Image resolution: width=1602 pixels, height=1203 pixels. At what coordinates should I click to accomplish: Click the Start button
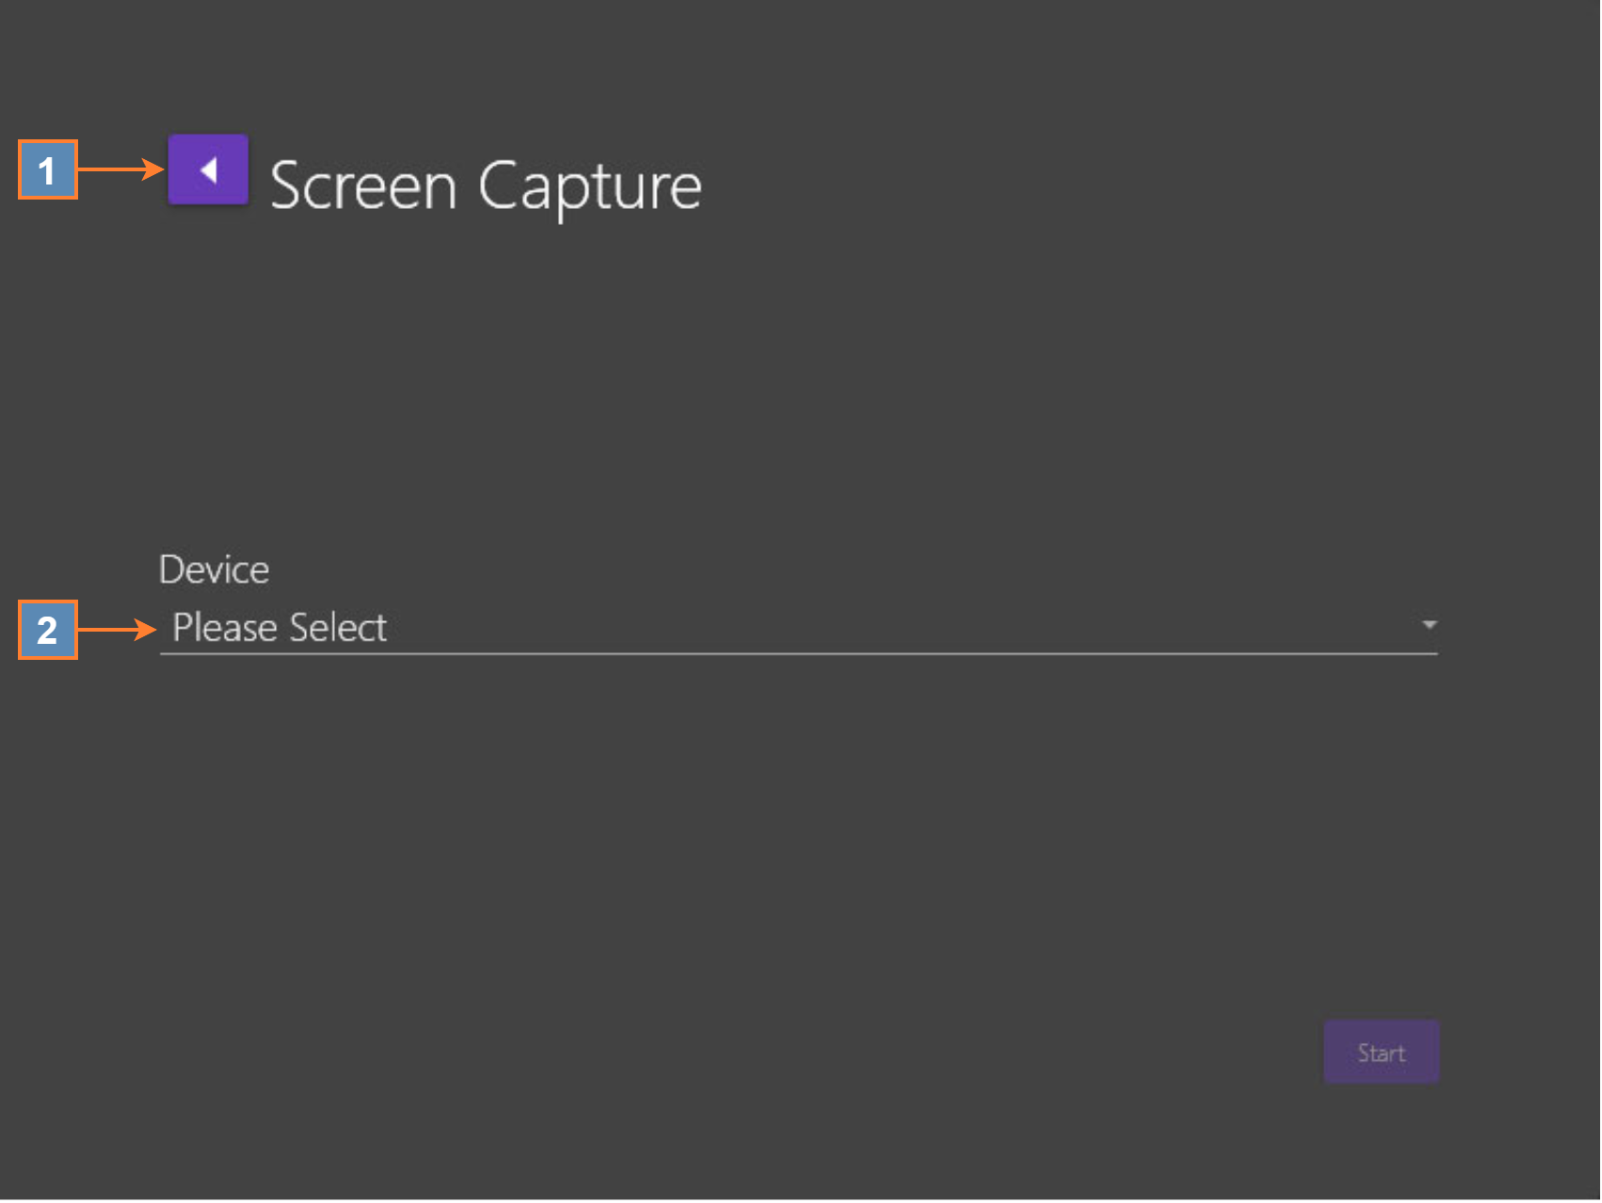[x=1381, y=1052]
